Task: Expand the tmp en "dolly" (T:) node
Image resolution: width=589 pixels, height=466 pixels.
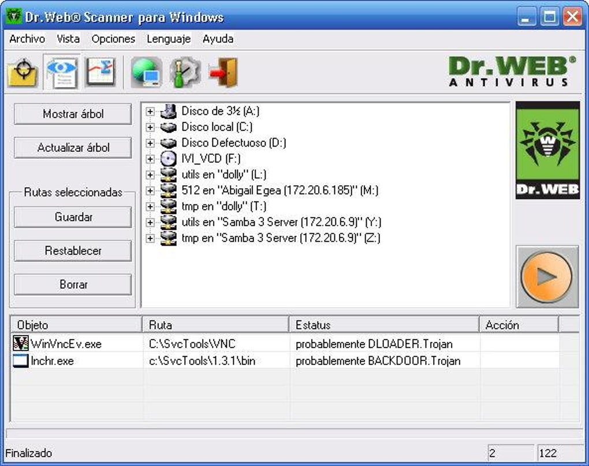Action: coord(150,207)
